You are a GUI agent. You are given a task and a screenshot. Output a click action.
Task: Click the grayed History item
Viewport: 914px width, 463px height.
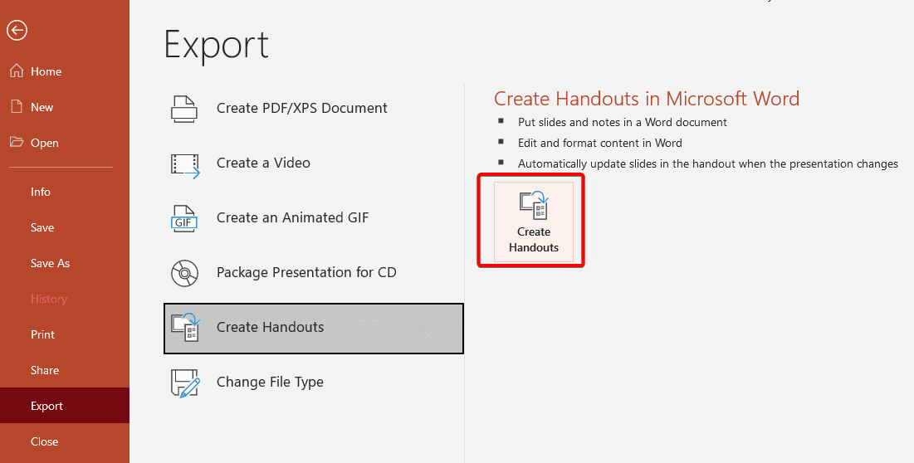[49, 299]
